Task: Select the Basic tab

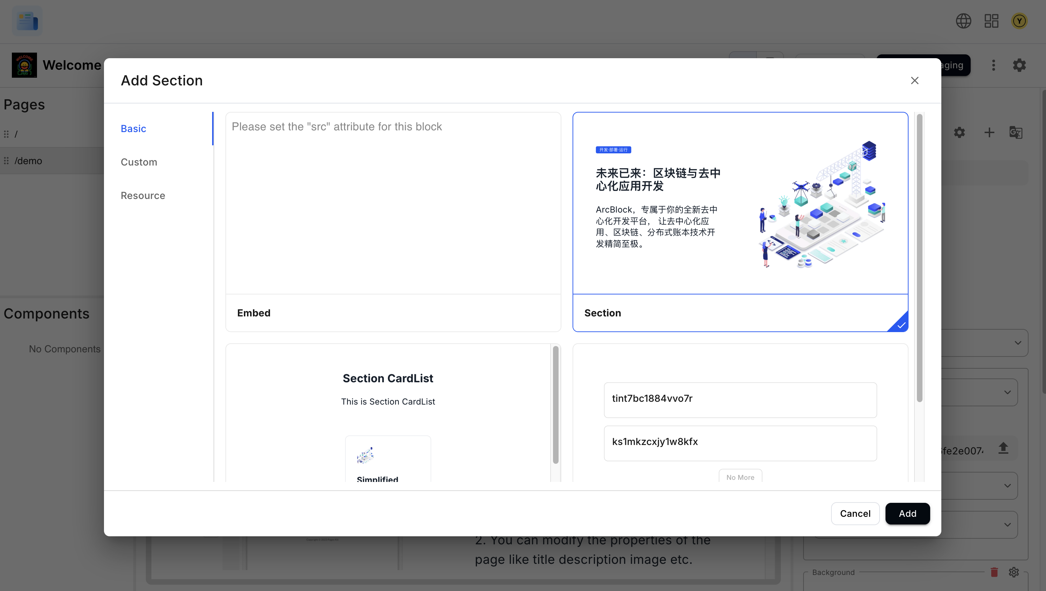Action: [x=133, y=128]
